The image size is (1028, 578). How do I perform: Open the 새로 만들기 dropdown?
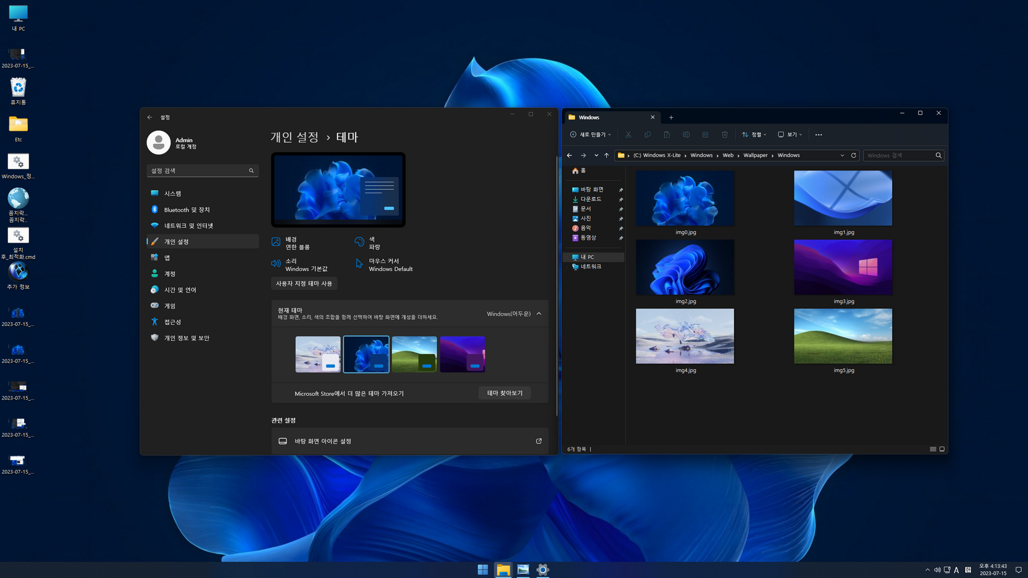click(x=591, y=135)
